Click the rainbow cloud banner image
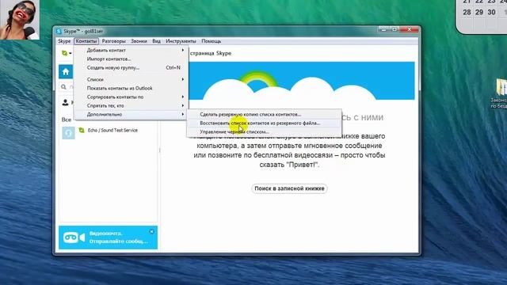 coord(302,81)
